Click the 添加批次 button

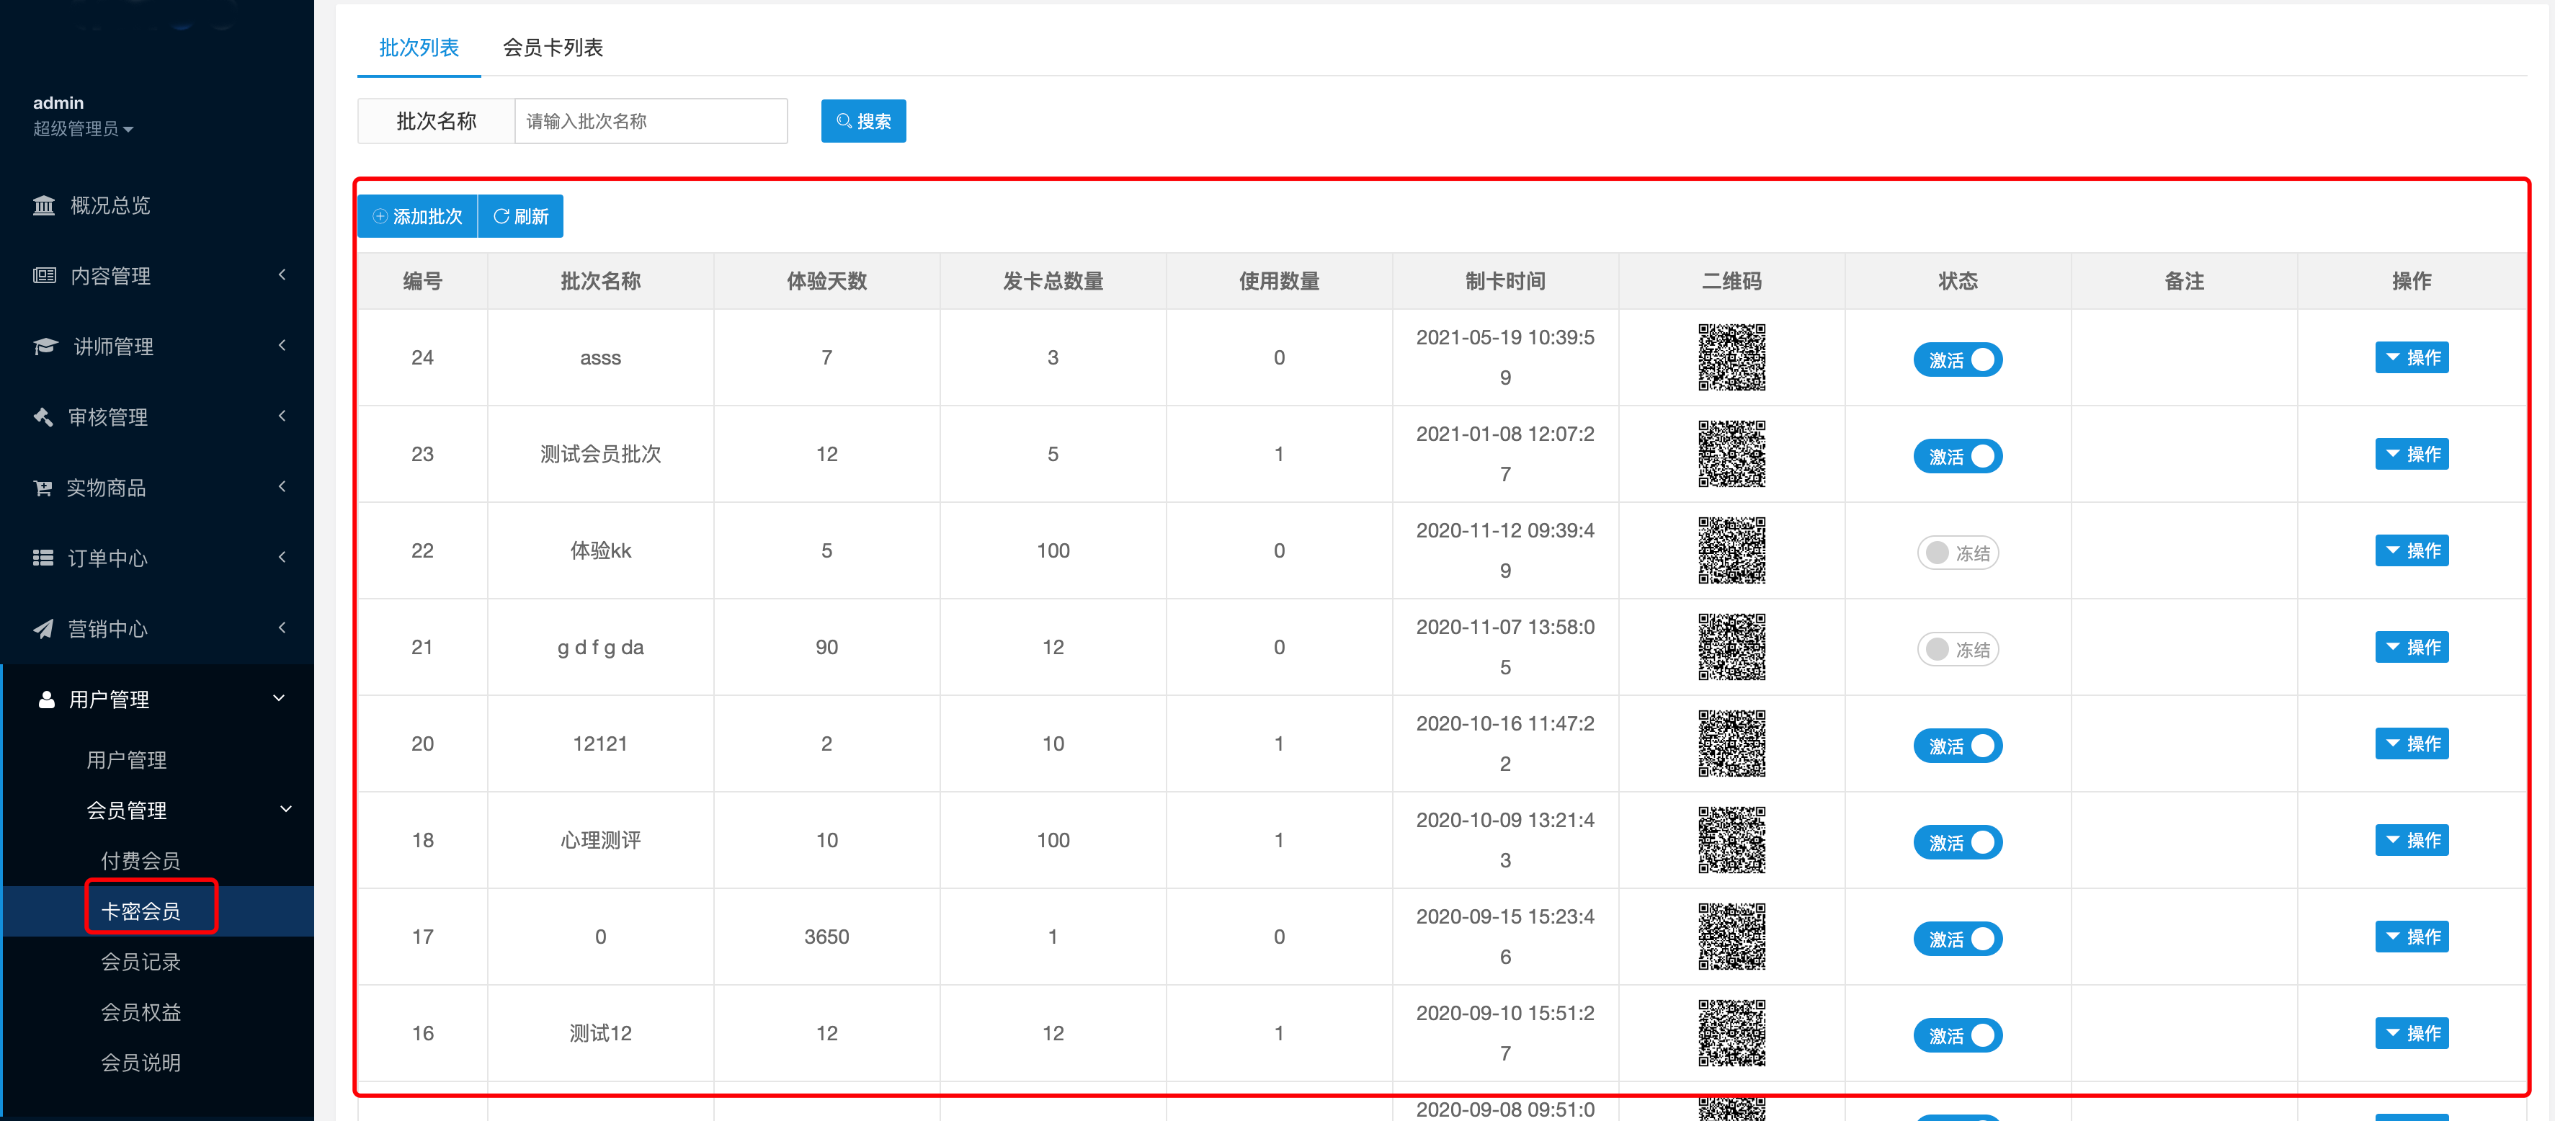[418, 216]
